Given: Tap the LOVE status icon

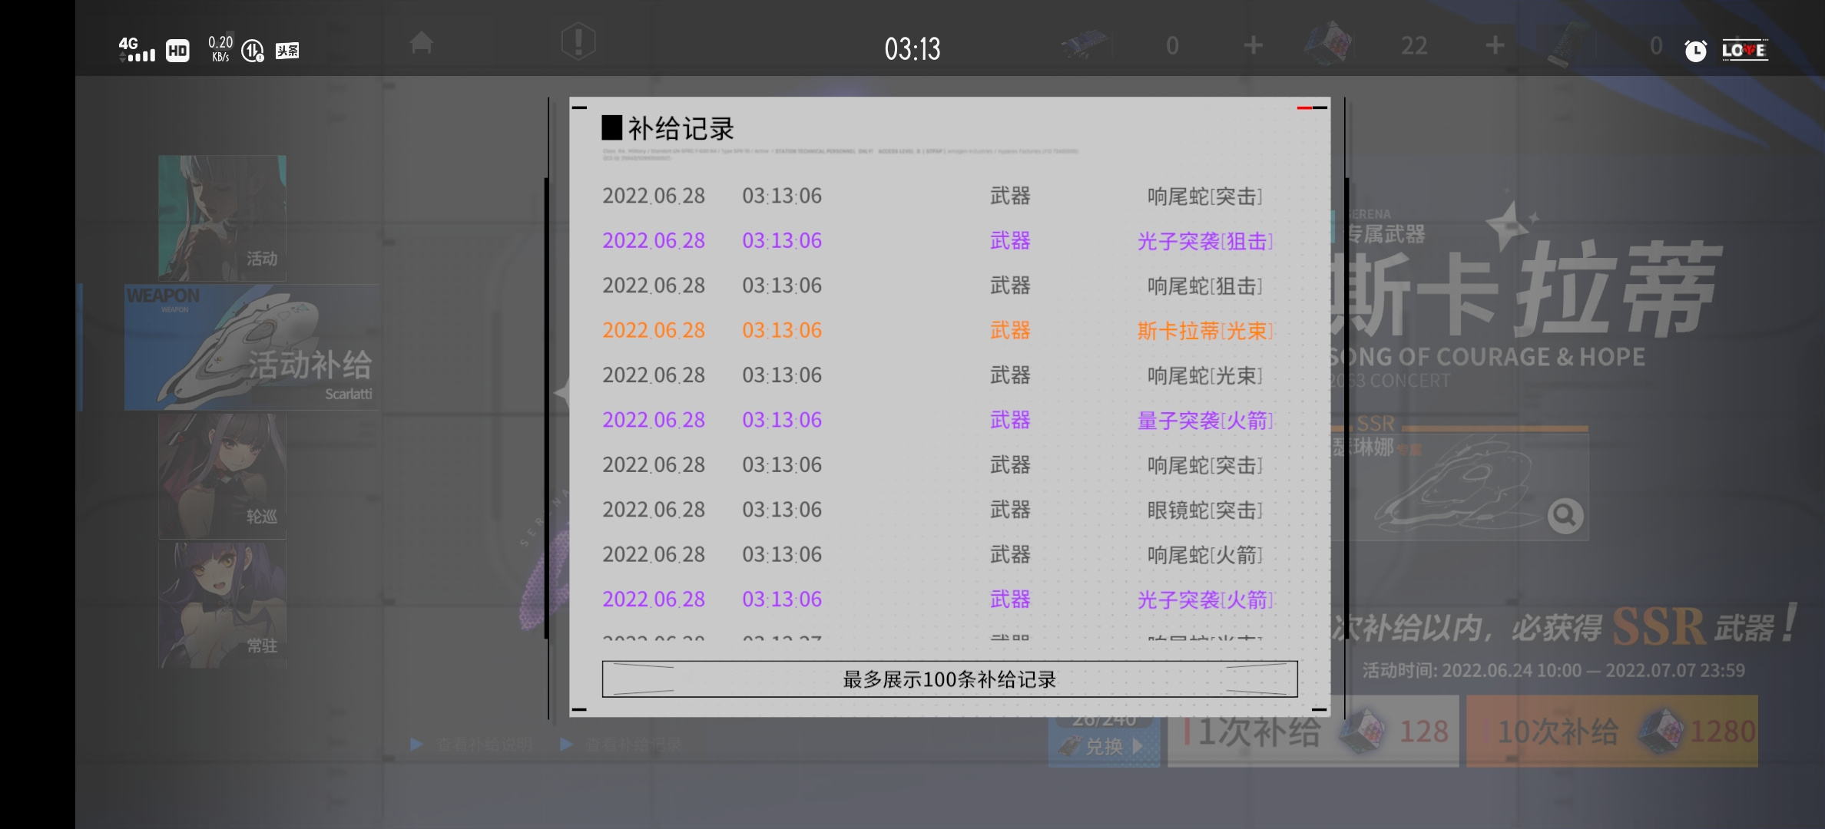Looking at the screenshot, I should click(1744, 50).
